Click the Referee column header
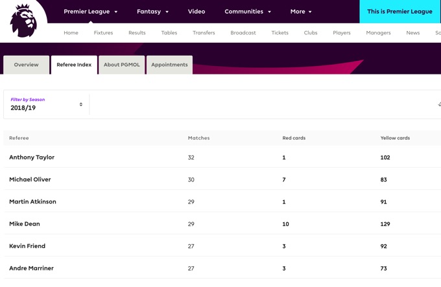This screenshot has height=287, width=441. click(x=19, y=138)
